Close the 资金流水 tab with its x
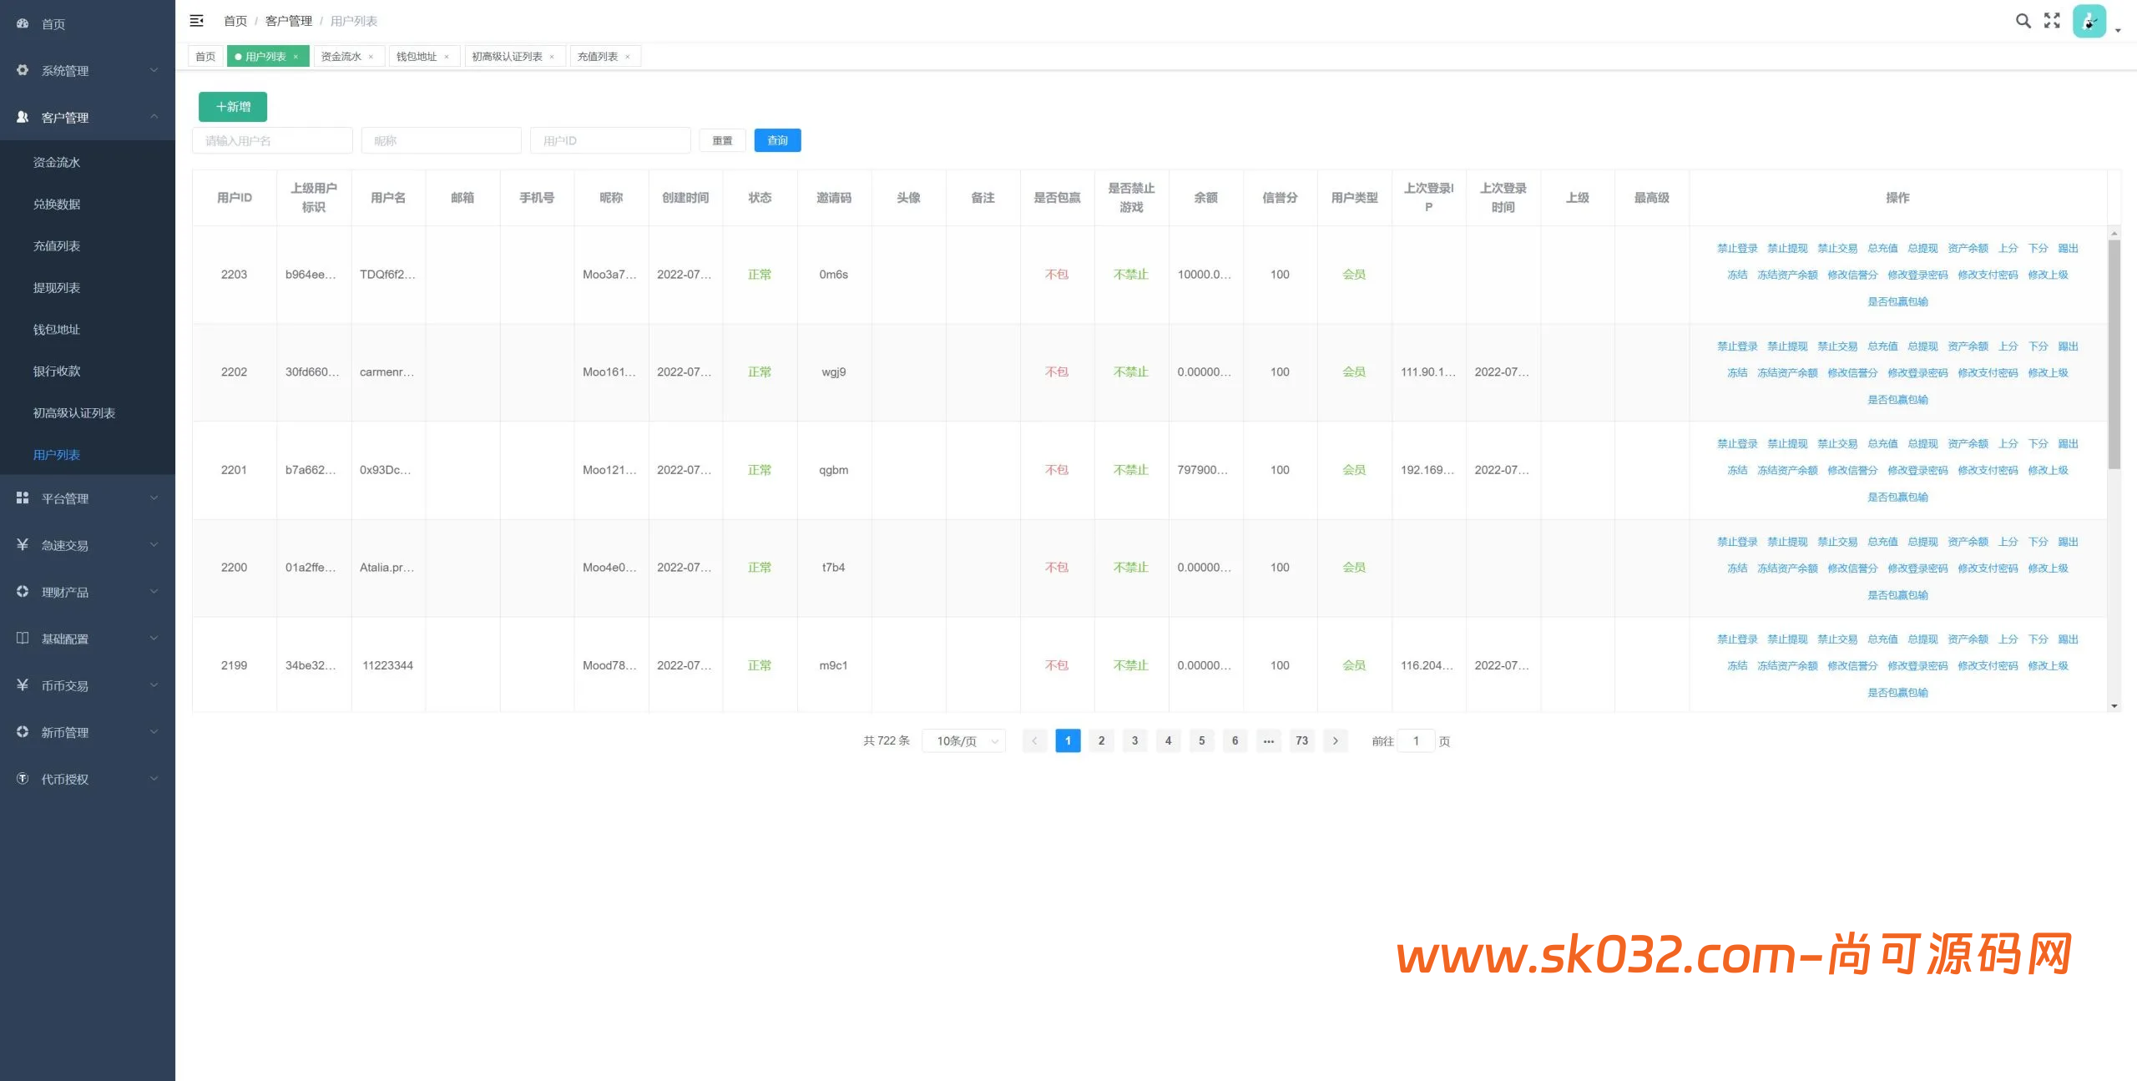2137x1081 pixels. 371,57
